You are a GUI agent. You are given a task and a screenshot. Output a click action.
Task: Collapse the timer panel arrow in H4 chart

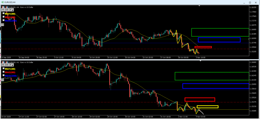point(12,9)
